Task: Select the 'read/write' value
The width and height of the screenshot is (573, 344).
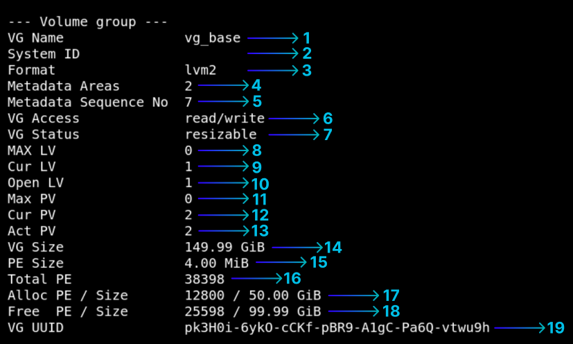Action: 224,118
